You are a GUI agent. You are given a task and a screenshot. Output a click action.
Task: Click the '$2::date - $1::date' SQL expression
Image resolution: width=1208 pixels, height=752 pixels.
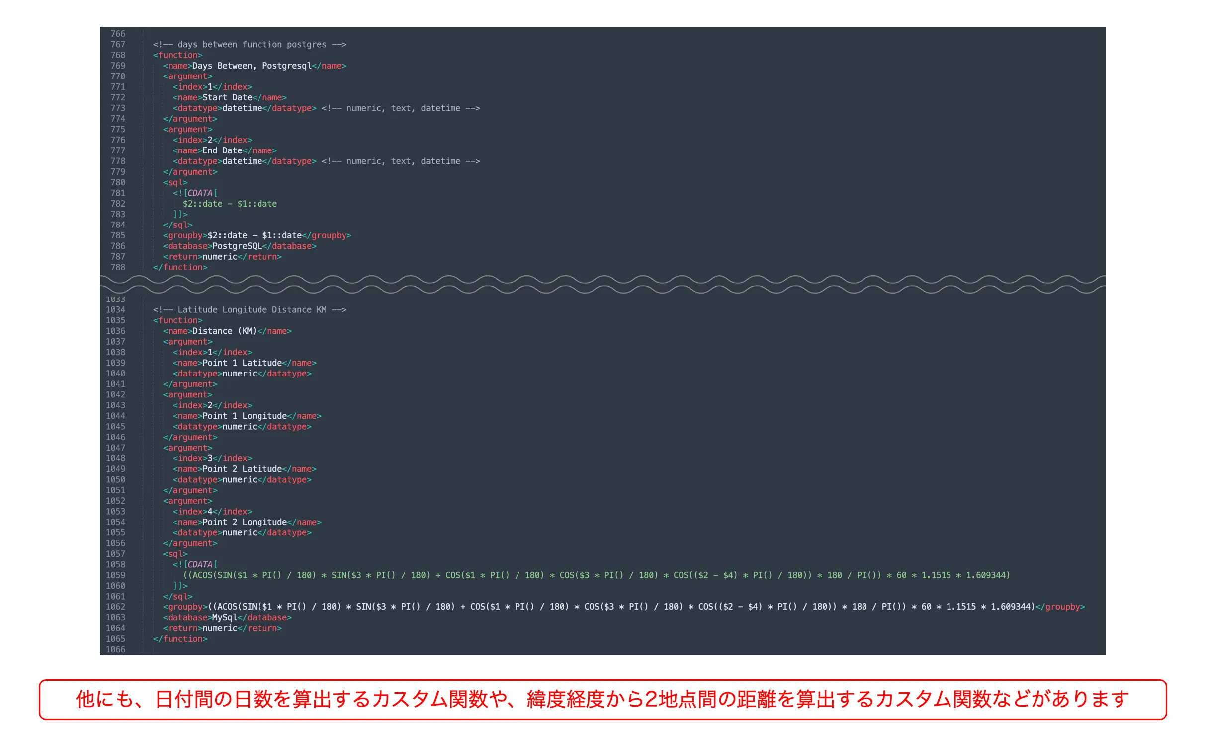[x=230, y=204]
